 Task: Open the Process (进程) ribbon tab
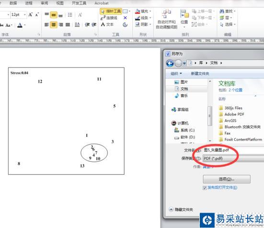coord(29,3)
